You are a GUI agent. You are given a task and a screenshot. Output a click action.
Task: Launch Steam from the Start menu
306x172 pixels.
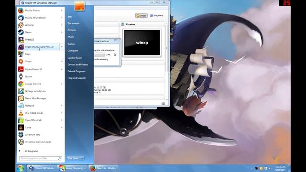coord(40,32)
